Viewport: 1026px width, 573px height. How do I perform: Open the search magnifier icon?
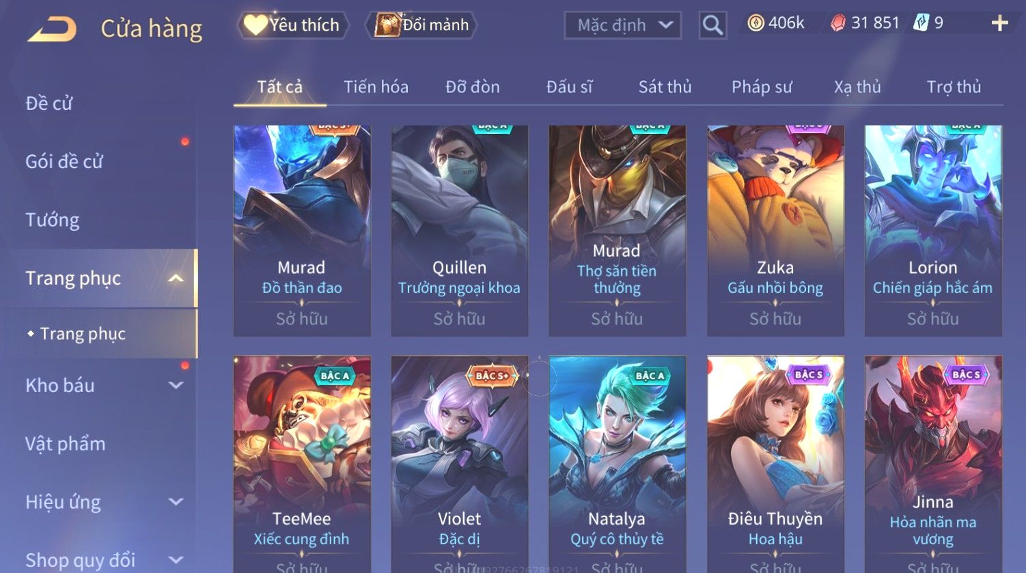pyautogui.click(x=712, y=25)
